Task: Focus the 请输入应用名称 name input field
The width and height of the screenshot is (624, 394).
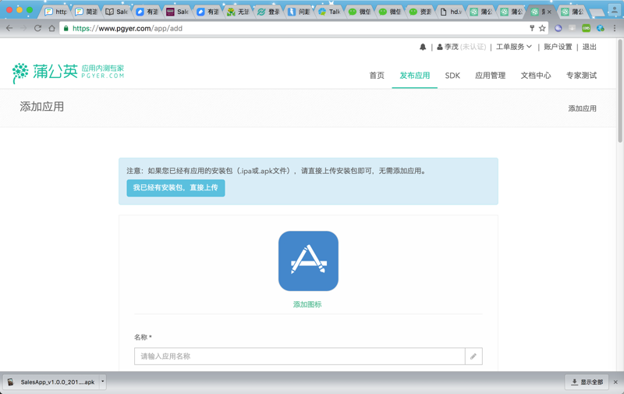Action: [300, 357]
